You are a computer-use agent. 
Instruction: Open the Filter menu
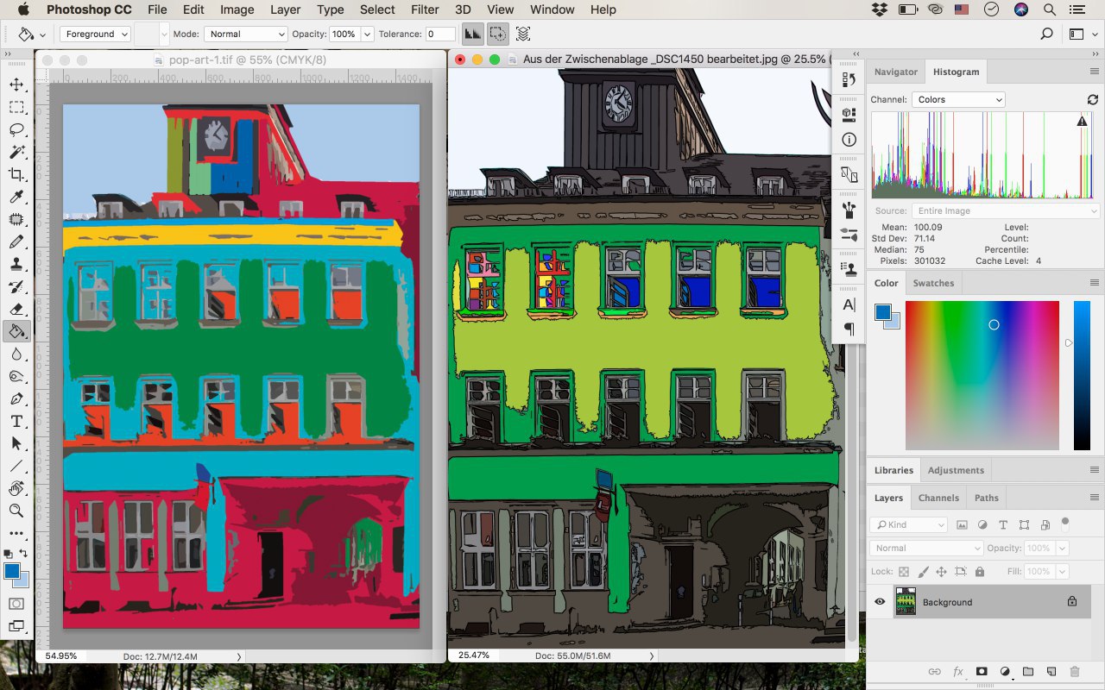pos(425,9)
